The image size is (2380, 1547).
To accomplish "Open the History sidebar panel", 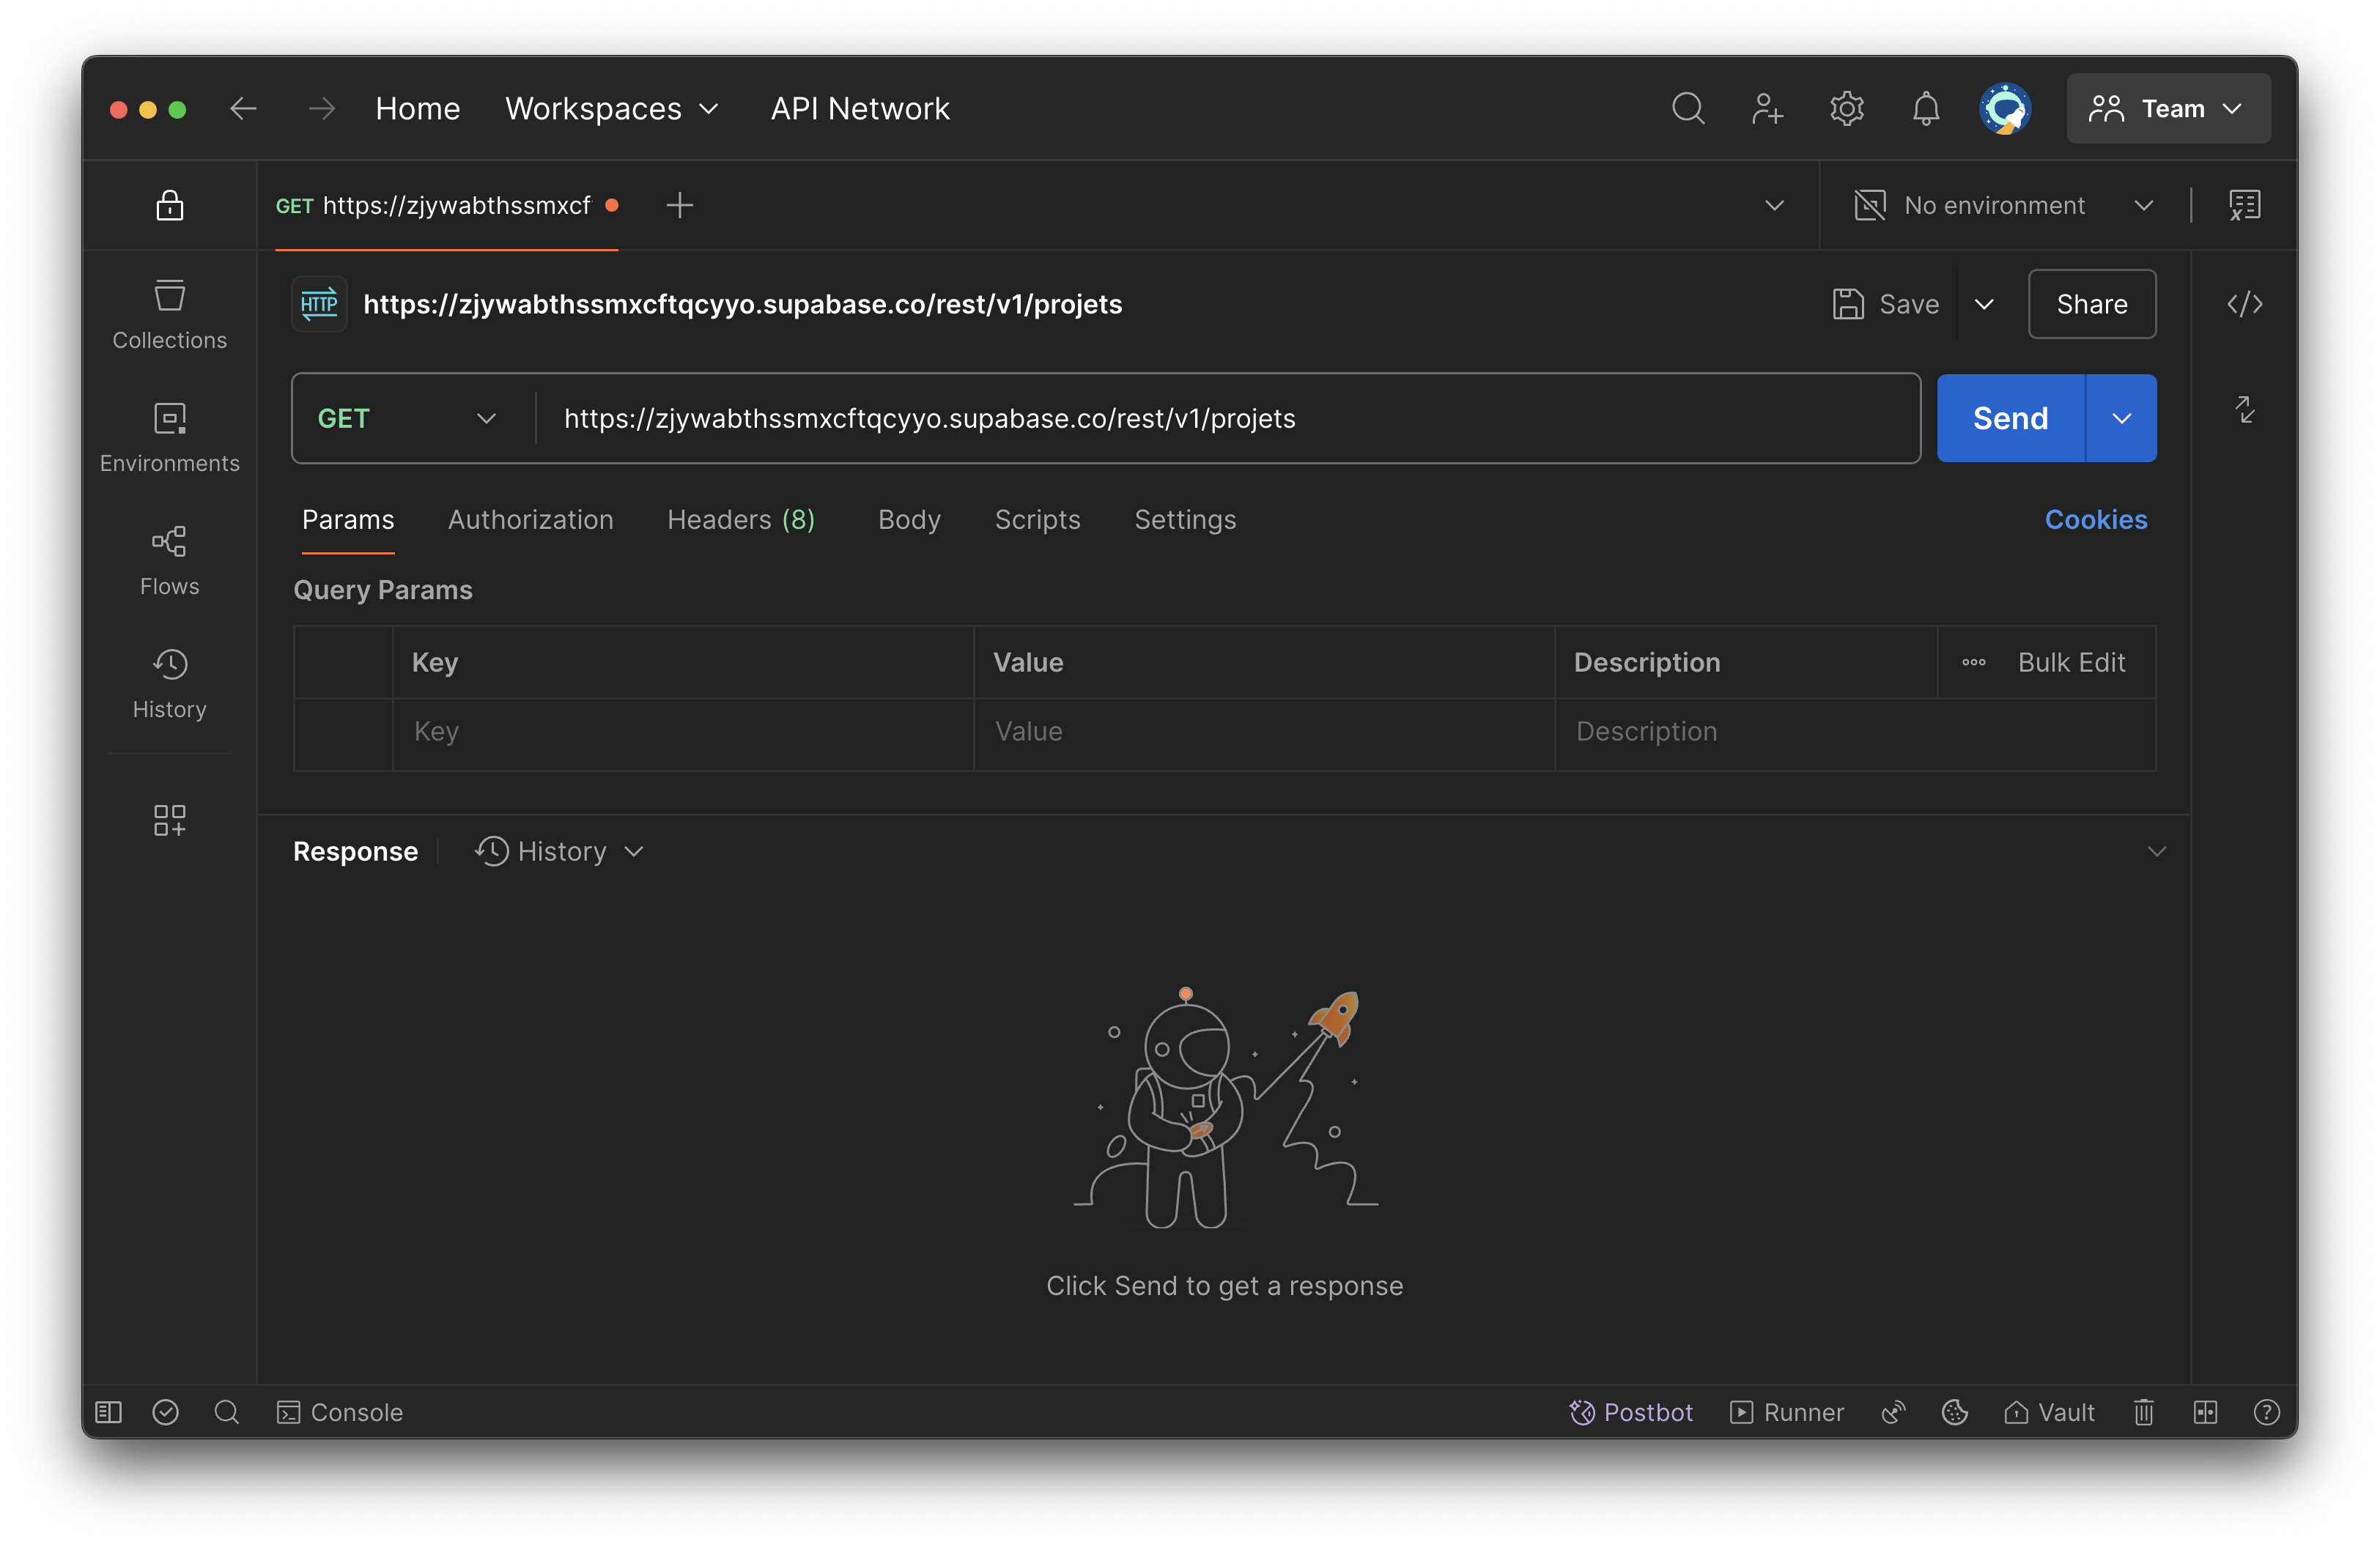I will click(x=169, y=683).
